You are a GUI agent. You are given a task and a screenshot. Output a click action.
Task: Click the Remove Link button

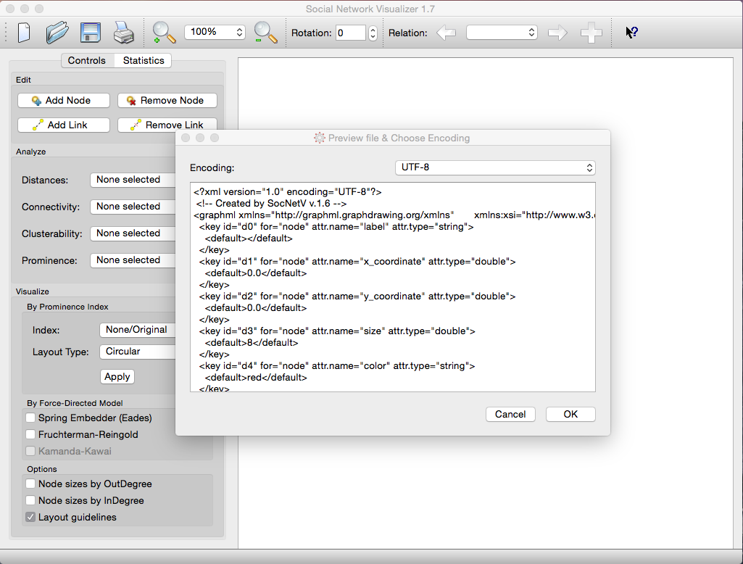tap(167, 125)
